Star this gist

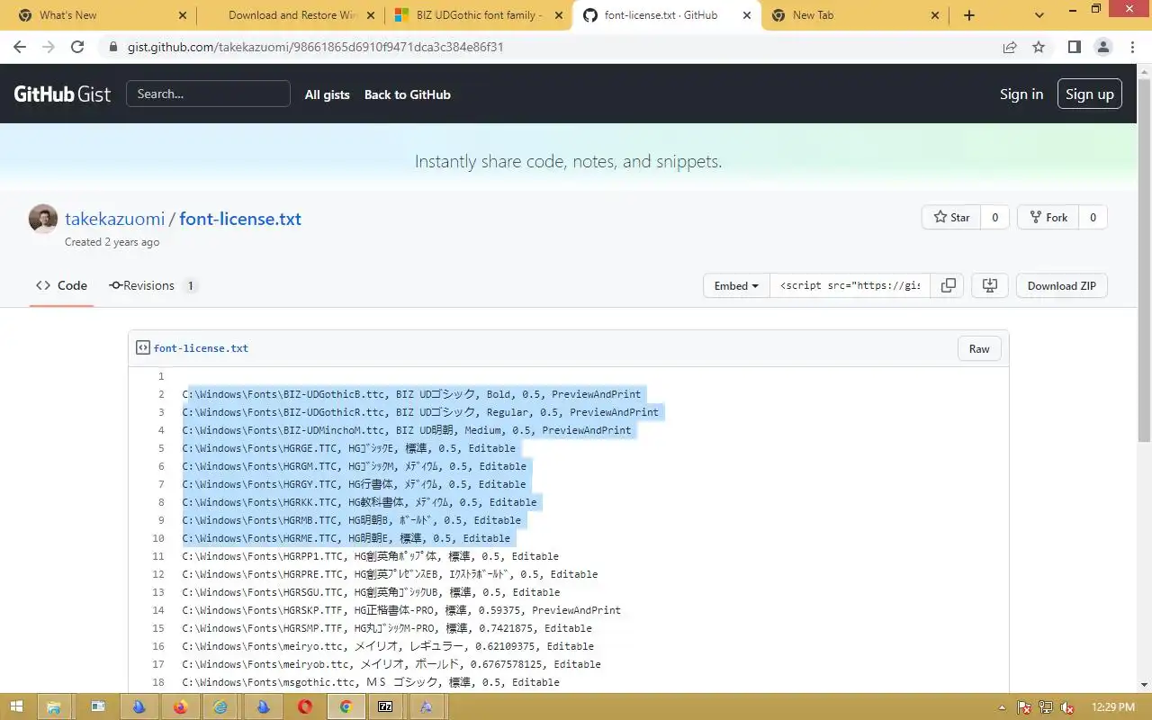tap(951, 217)
